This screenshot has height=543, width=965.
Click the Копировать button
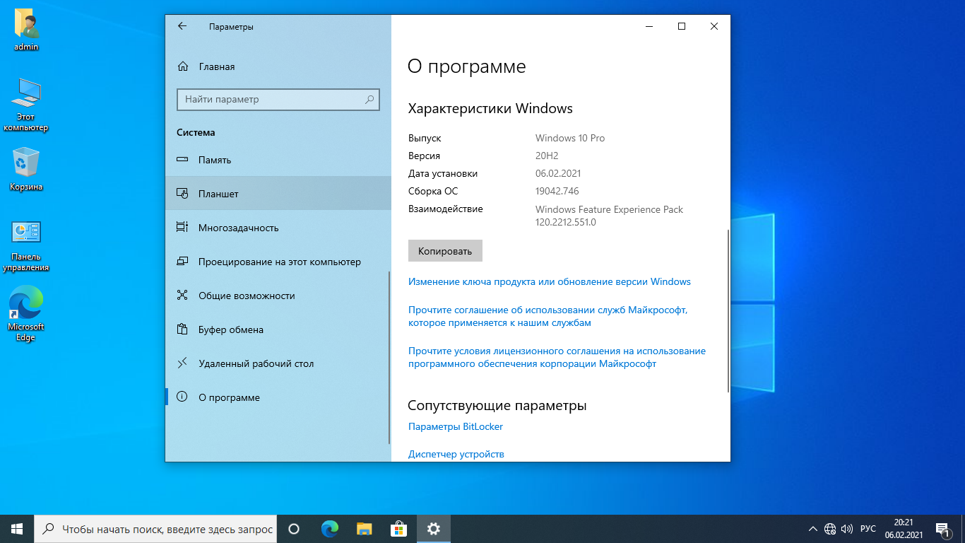coord(445,251)
